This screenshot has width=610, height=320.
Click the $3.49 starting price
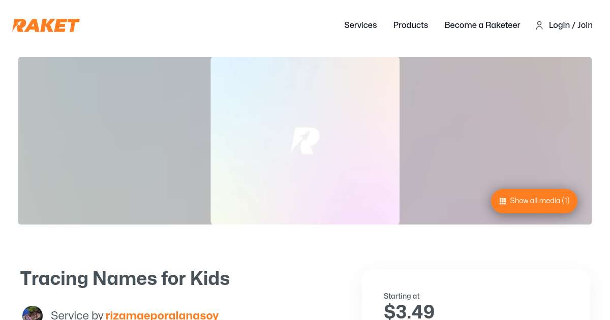pyautogui.click(x=409, y=311)
